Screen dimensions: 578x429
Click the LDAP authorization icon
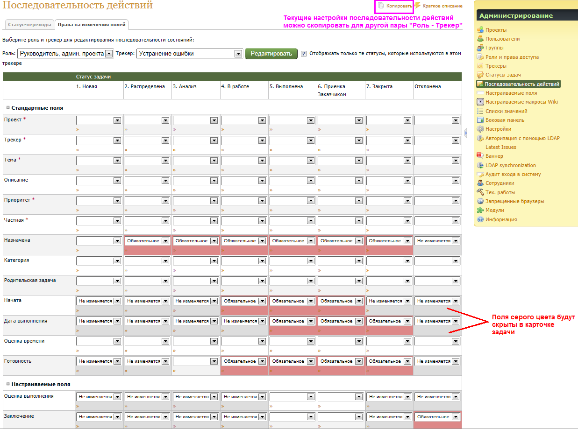point(480,138)
